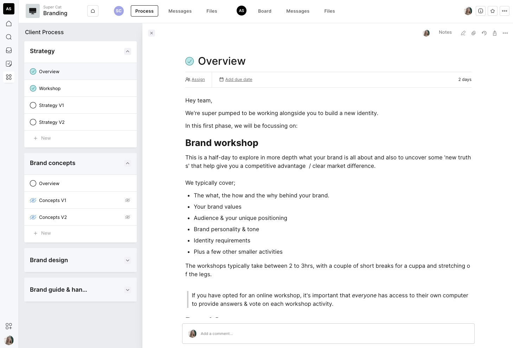The height and width of the screenshot is (348, 513).
Task: Open the Strategy V1 item
Action: coord(81,105)
